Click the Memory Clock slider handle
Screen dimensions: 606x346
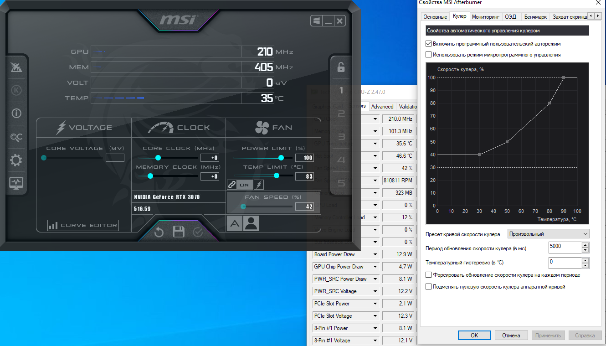click(150, 176)
